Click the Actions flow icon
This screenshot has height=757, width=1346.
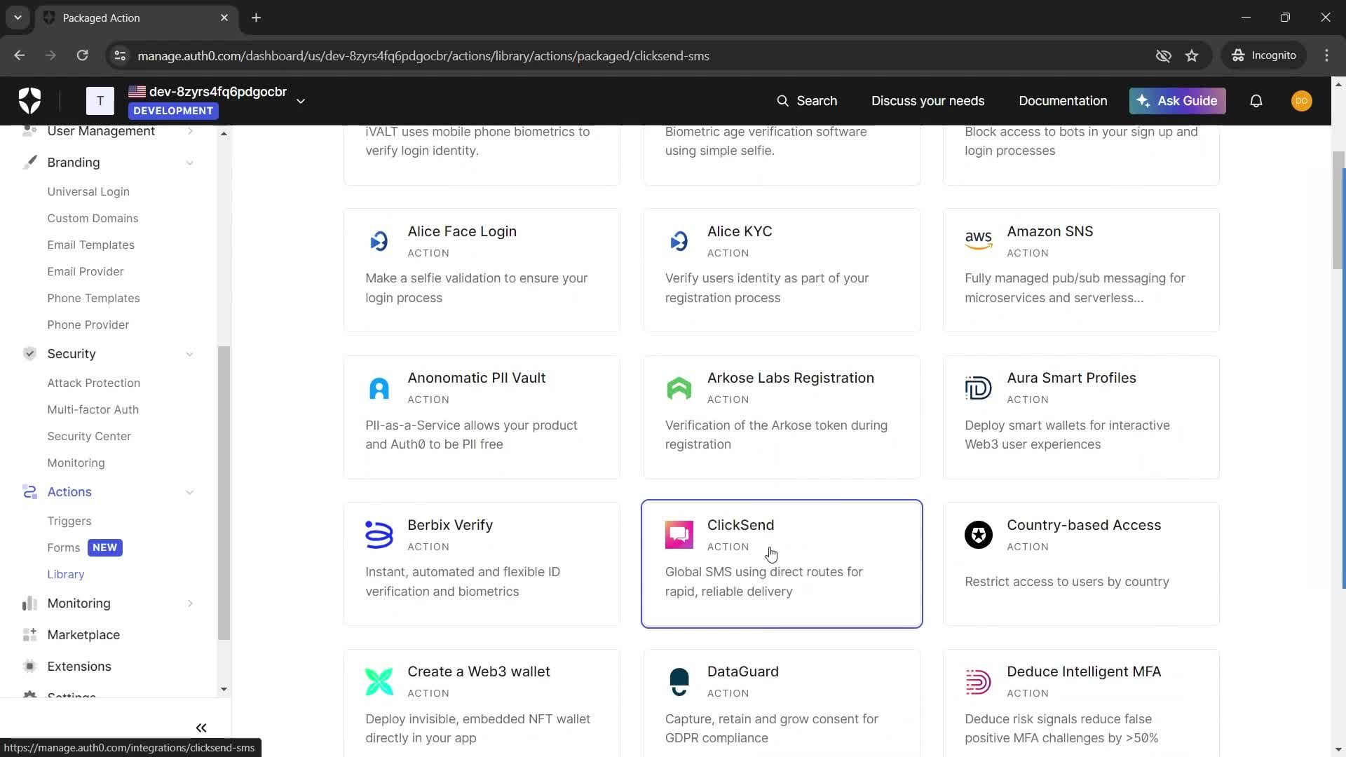[x=29, y=492]
